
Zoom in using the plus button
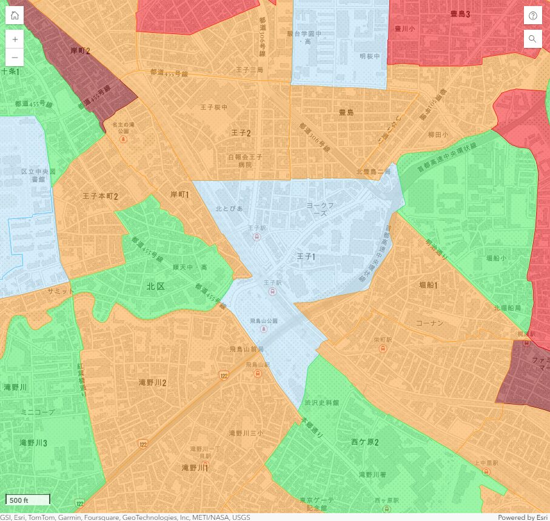coord(15,39)
